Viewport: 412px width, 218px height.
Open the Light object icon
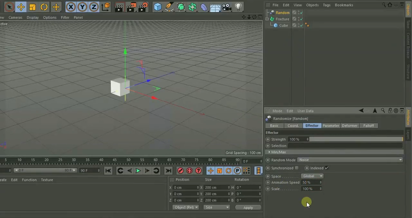tap(238, 7)
